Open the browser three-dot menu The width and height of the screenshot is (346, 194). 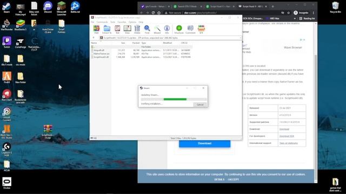(x=314, y=13)
